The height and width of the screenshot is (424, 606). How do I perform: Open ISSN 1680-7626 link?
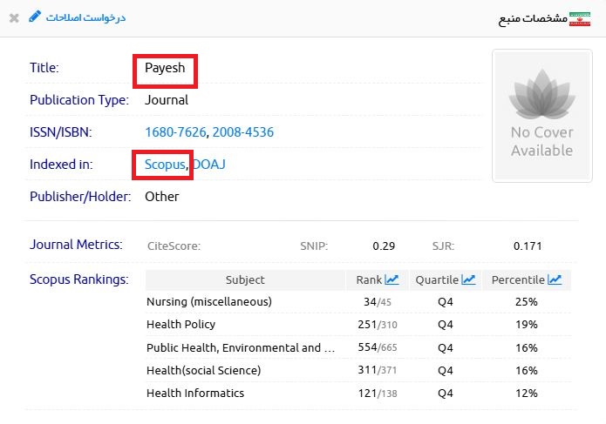175,132
